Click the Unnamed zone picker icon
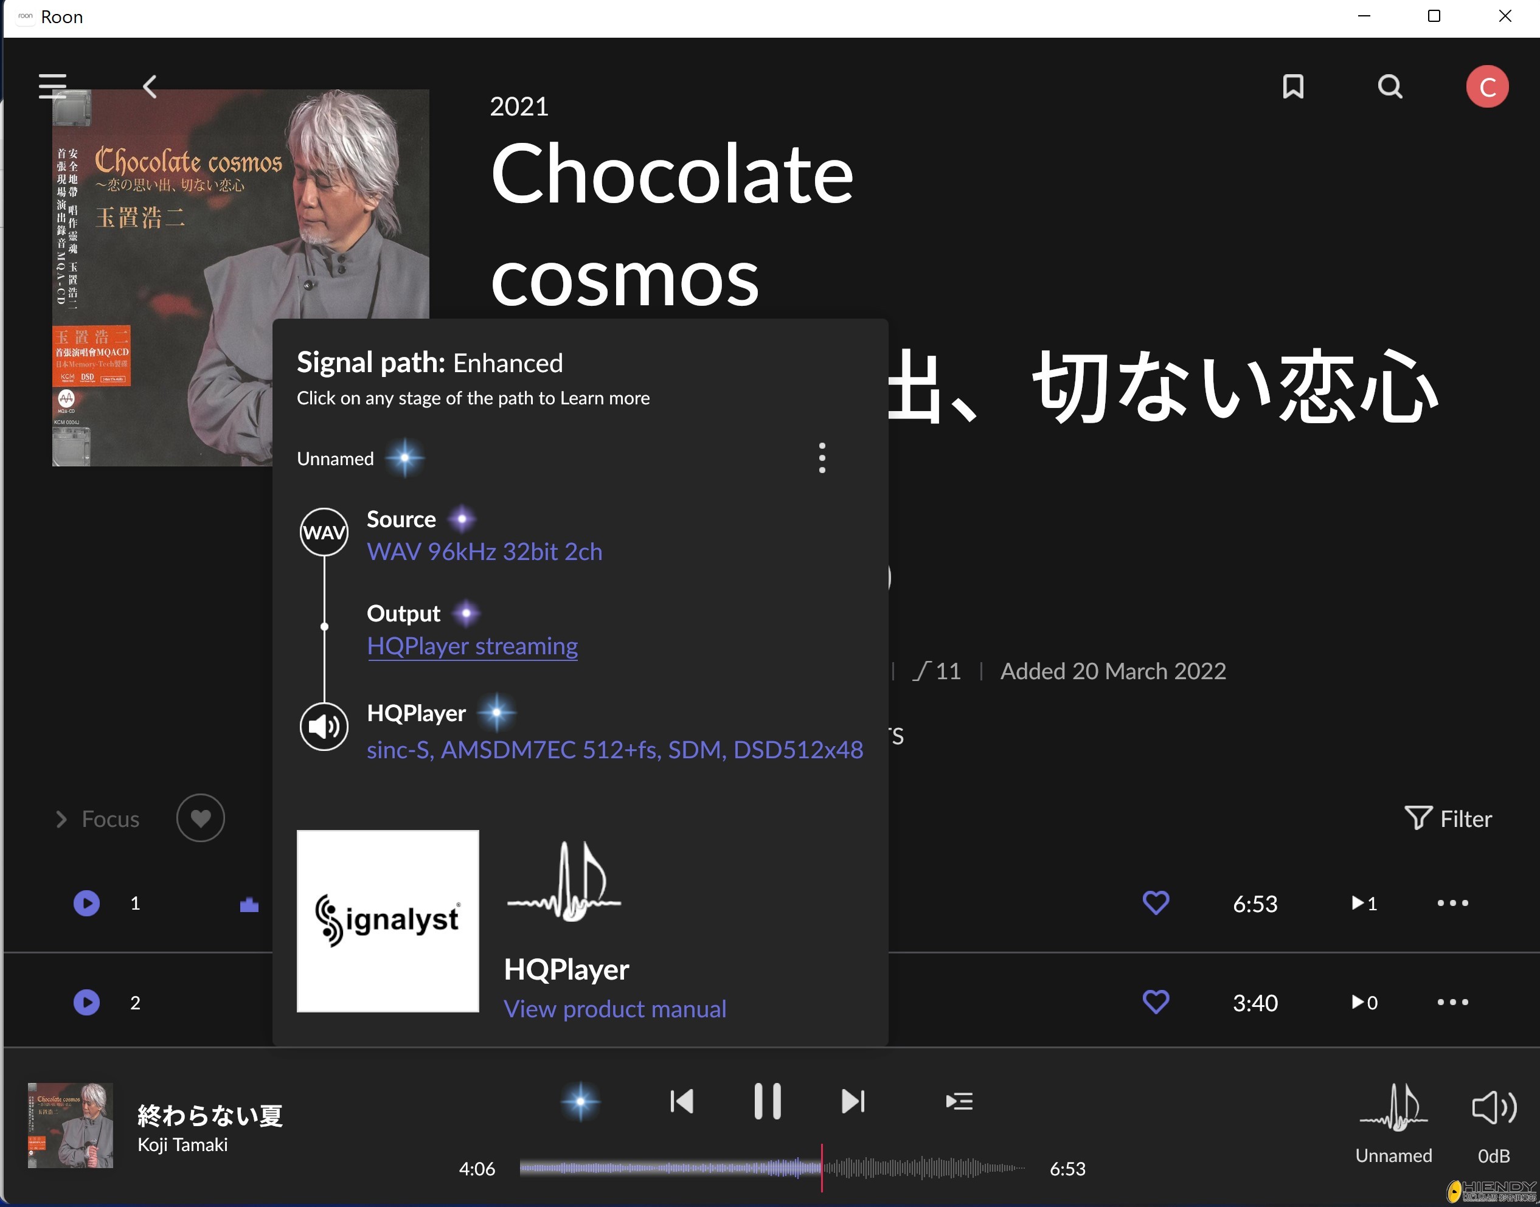The image size is (1540, 1207). tap(1393, 1108)
